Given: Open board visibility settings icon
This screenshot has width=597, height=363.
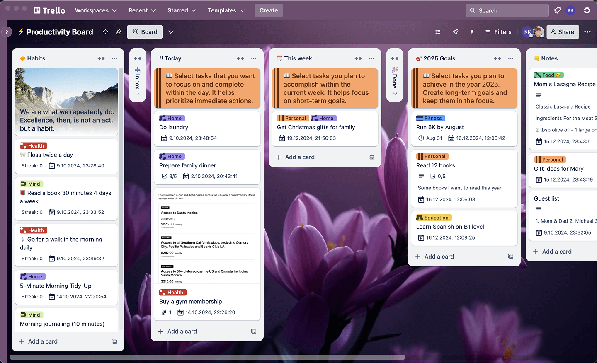Looking at the screenshot, I should pos(119,32).
